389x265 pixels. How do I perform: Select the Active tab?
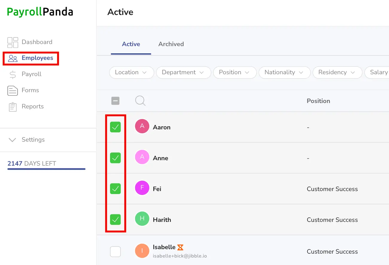coord(131,44)
